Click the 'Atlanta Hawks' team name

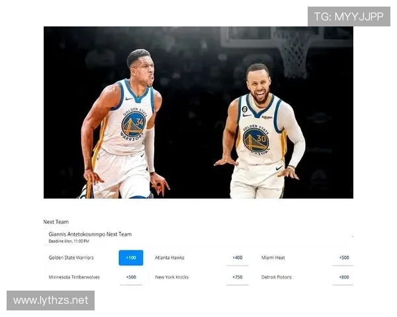tap(169, 258)
